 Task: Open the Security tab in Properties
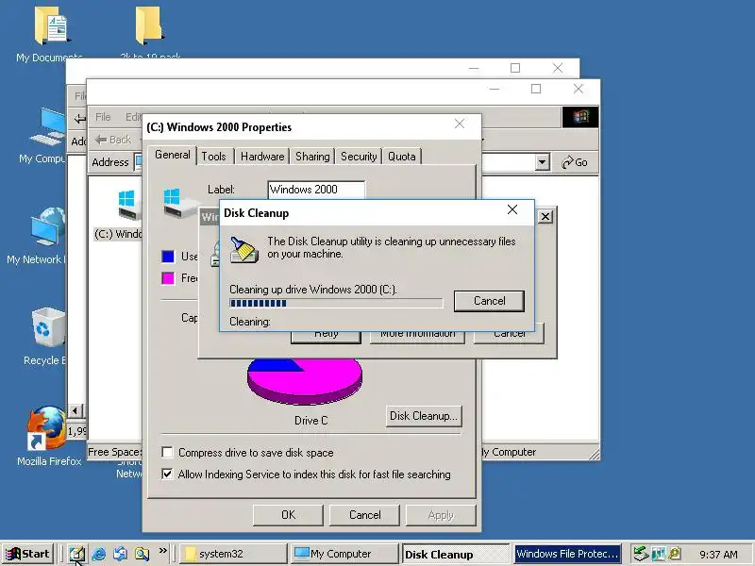[x=359, y=157]
